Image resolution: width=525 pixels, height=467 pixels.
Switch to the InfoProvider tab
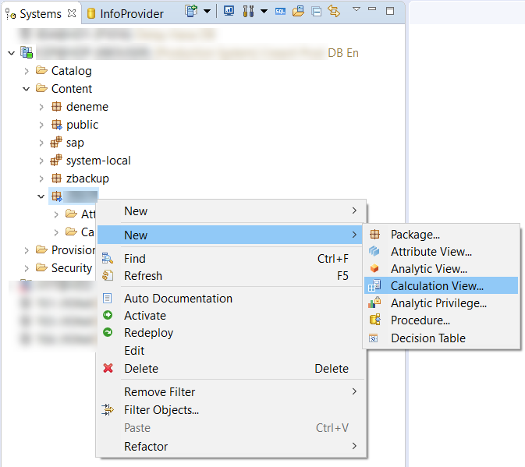(125, 14)
